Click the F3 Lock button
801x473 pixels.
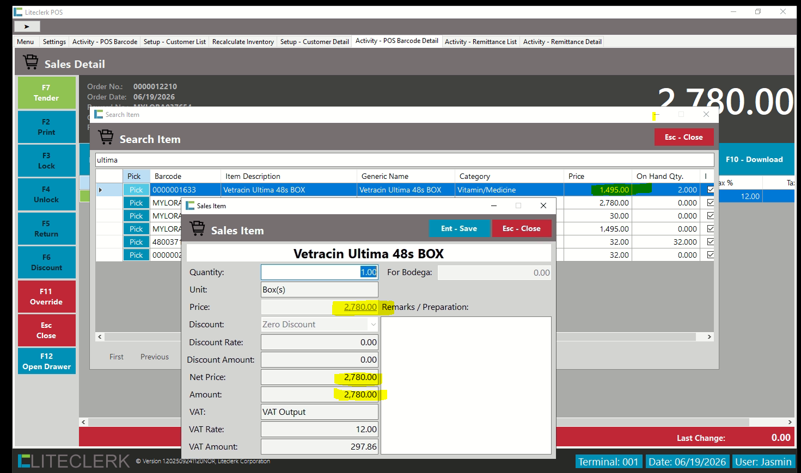point(47,161)
